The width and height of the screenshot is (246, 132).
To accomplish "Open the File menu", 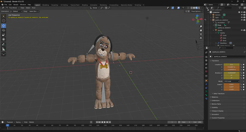I will point(6,5).
